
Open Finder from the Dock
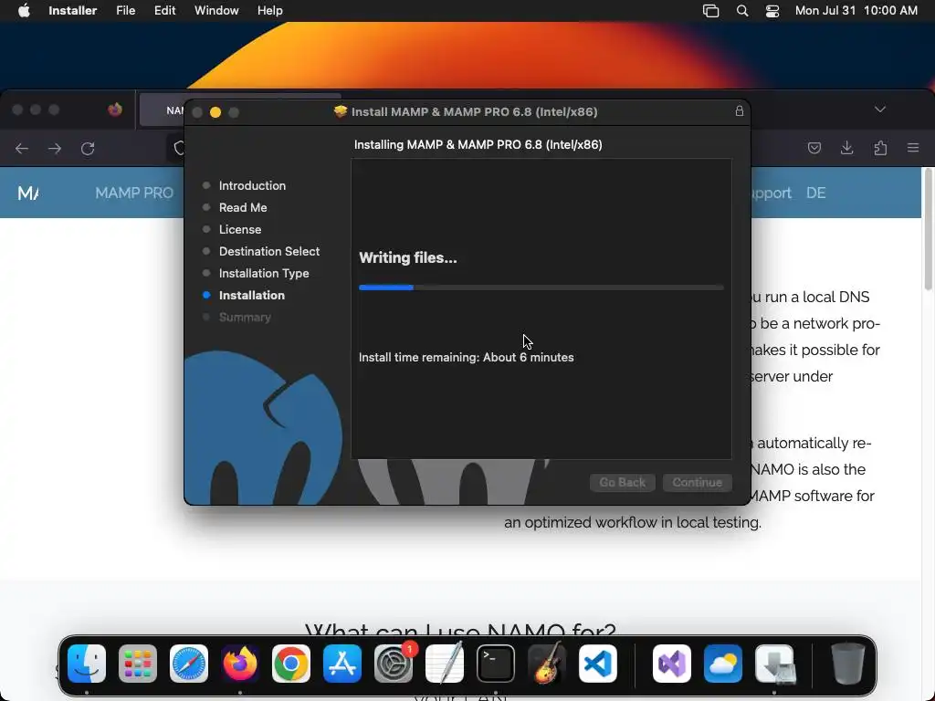(87, 664)
